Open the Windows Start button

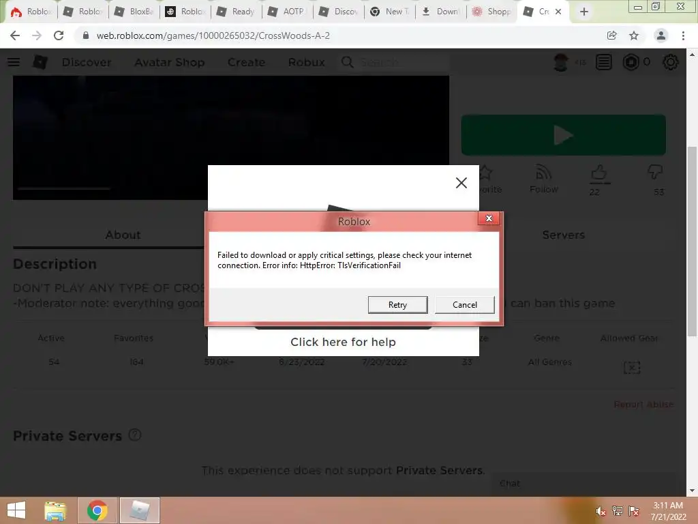16,510
